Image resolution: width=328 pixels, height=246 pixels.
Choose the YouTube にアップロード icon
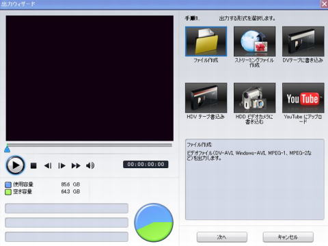pyautogui.click(x=303, y=98)
